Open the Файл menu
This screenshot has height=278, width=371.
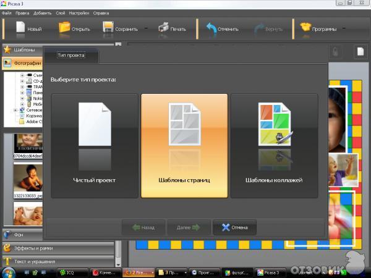[x=7, y=13]
